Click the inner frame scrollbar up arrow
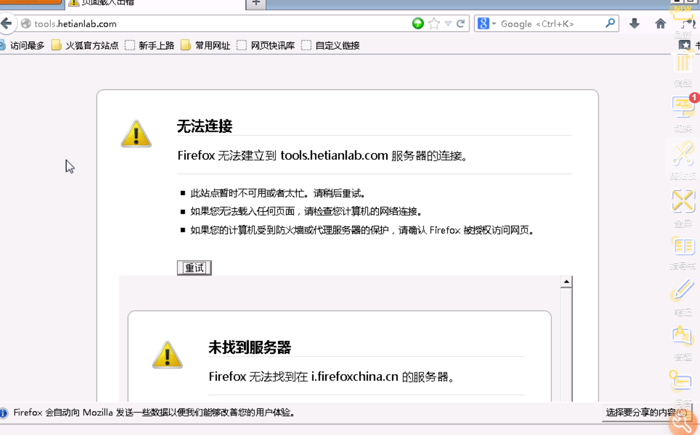 click(566, 282)
